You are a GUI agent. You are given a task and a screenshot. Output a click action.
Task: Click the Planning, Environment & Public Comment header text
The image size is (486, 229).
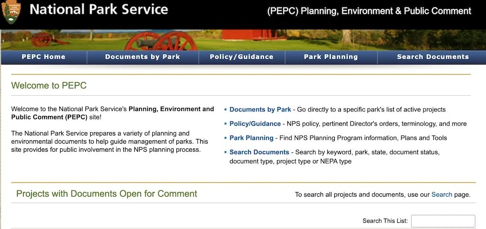pyautogui.click(x=369, y=11)
